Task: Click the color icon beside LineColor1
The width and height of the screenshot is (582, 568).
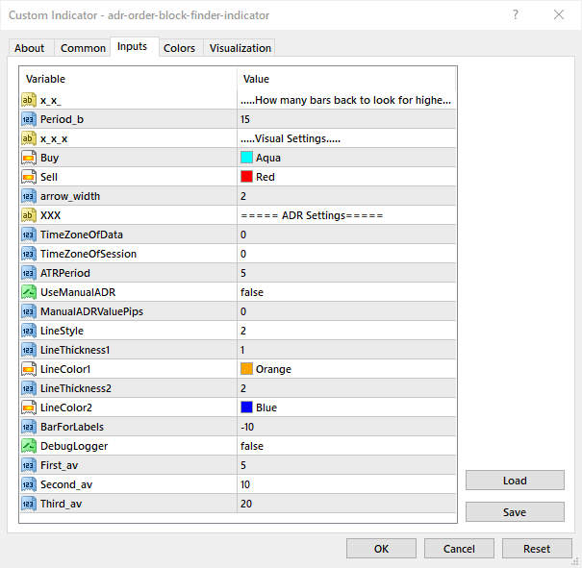Action: 28,369
